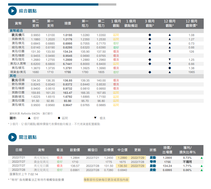Viewport: 211px width, 189px height.
Task: Click green triangle in 美元兌加元 row
Action: (201, 158)
